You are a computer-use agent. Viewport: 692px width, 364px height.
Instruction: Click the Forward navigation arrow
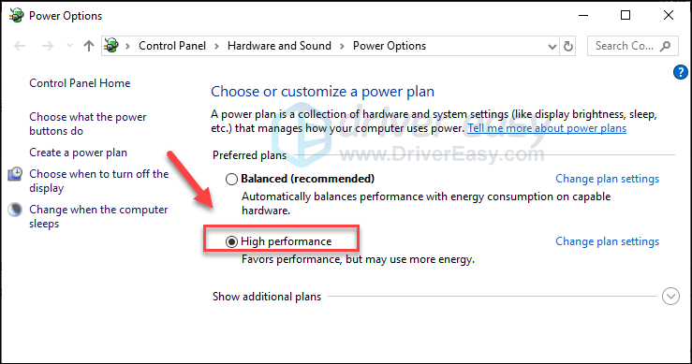(x=47, y=46)
